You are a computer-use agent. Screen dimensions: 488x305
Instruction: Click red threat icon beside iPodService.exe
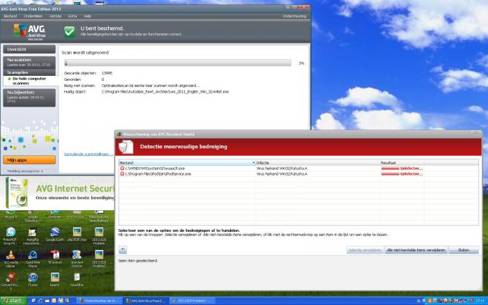tap(122, 174)
